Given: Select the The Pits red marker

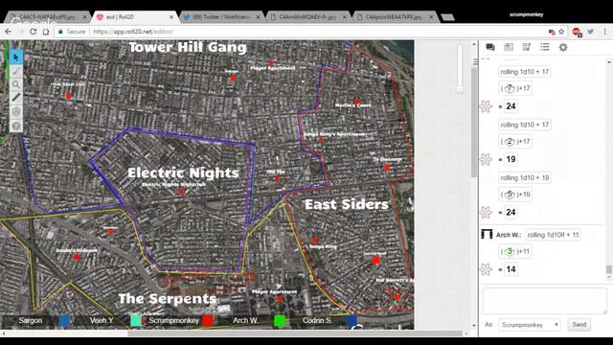Looking at the screenshot, I should click(x=277, y=179).
